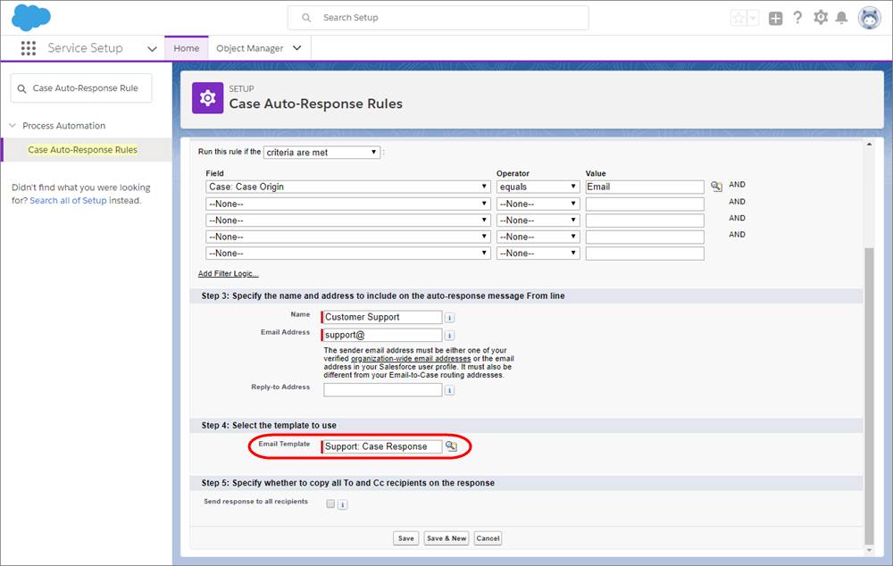Open the Object Manager tab dropdown chevron

click(296, 48)
